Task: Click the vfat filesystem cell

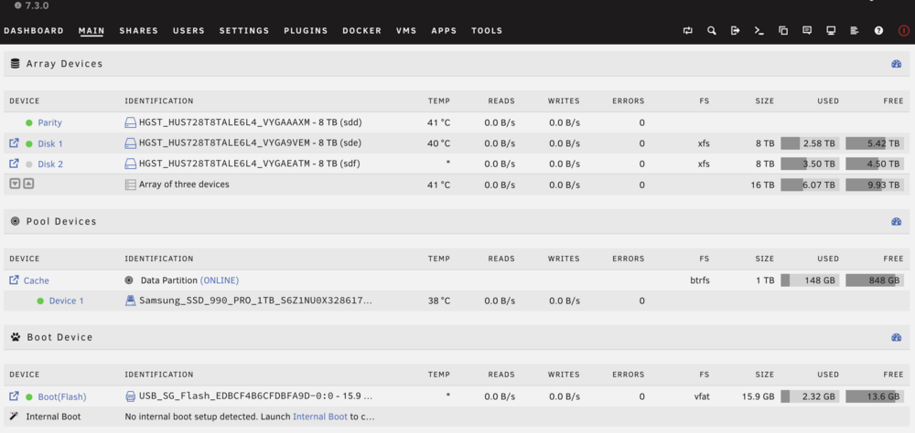Action: [702, 396]
